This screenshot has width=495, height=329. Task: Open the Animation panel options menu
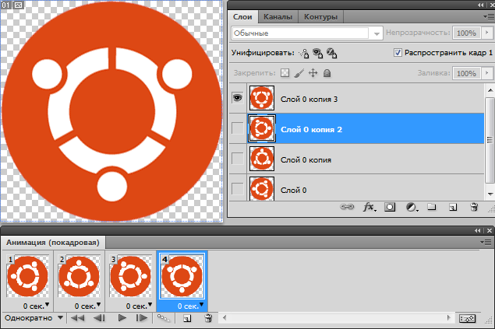tap(486, 242)
